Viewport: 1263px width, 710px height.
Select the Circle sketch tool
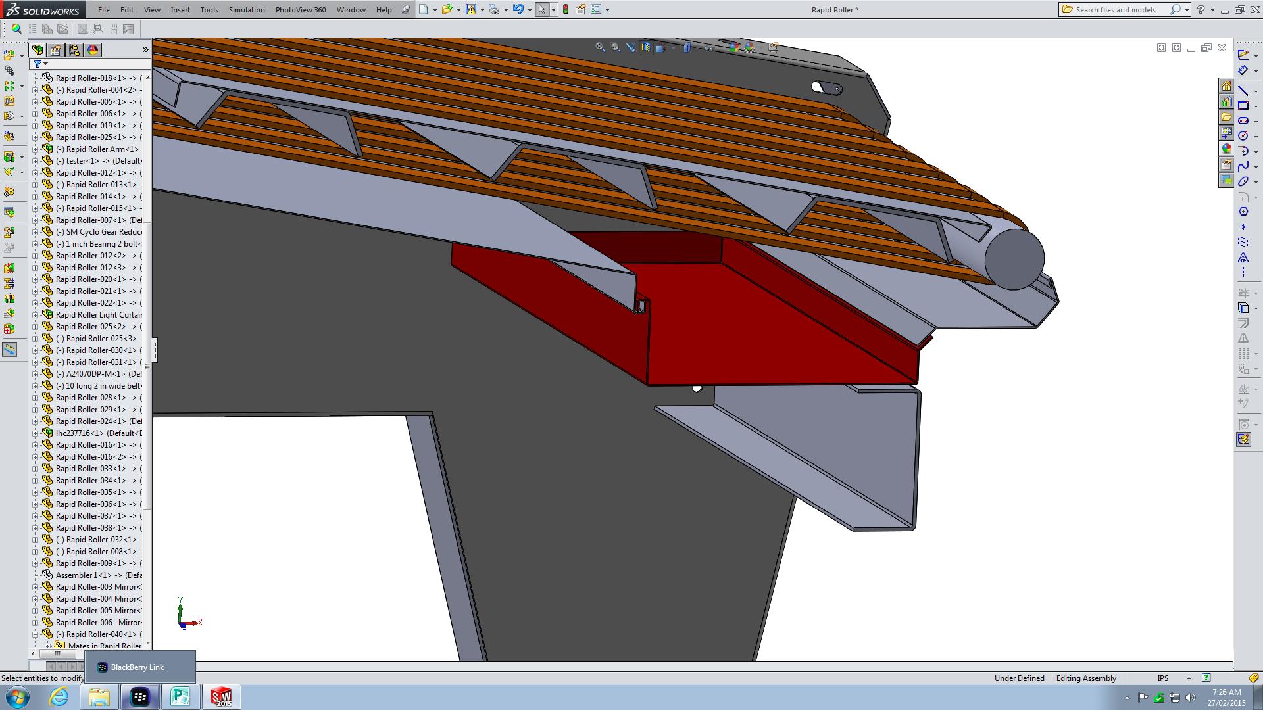(1243, 135)
